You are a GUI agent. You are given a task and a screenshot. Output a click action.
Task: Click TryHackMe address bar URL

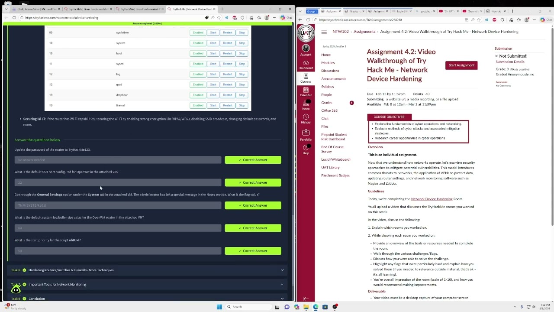[x=61, y=18]
